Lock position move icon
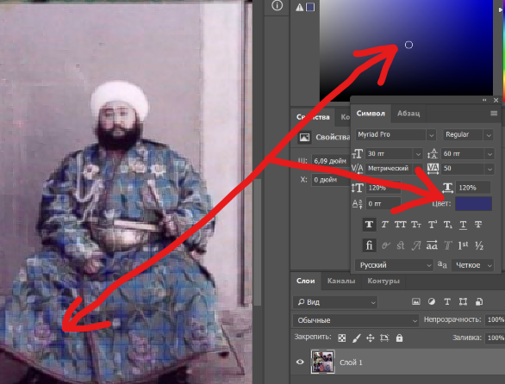Screen dimensions: 505x384 371,338
